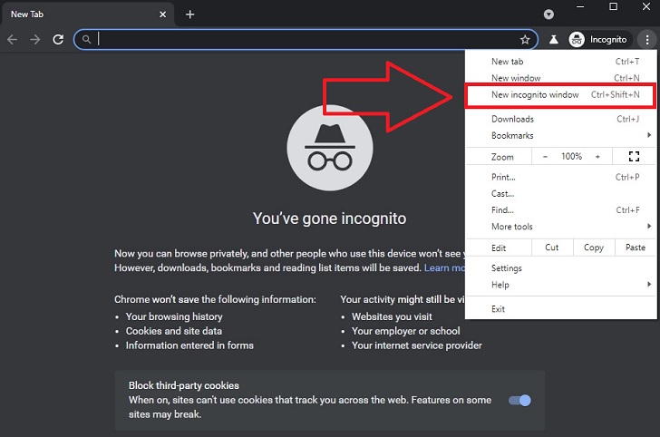Click 'Your employer or school' list item

406,331
